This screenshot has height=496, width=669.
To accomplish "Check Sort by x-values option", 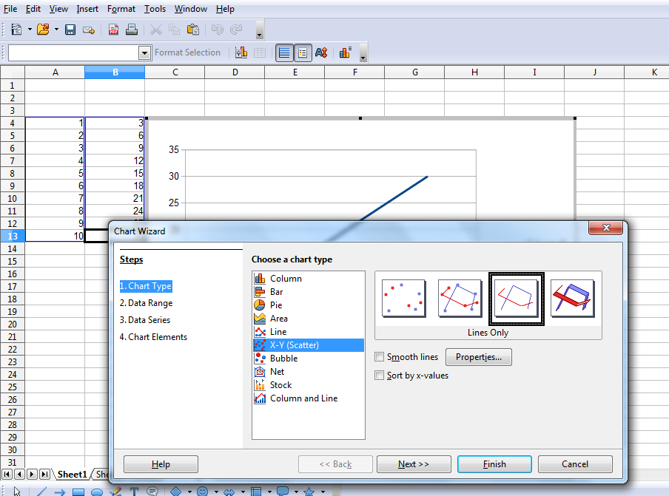I will [380, 376].
